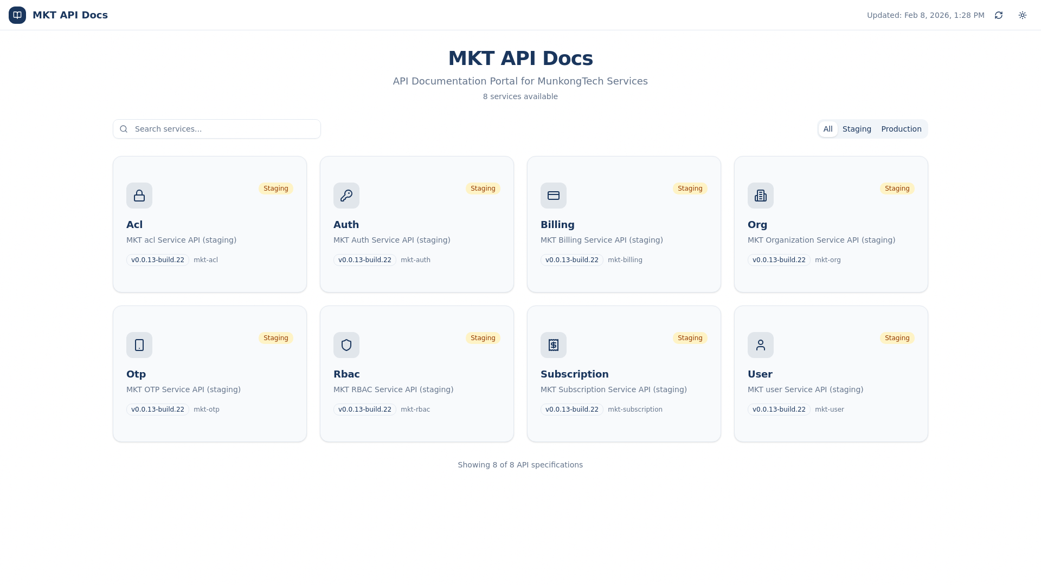The width and height of the screenshot is (1041, 585).
Task: Open the Billing service title
Action: click(557, 225)
